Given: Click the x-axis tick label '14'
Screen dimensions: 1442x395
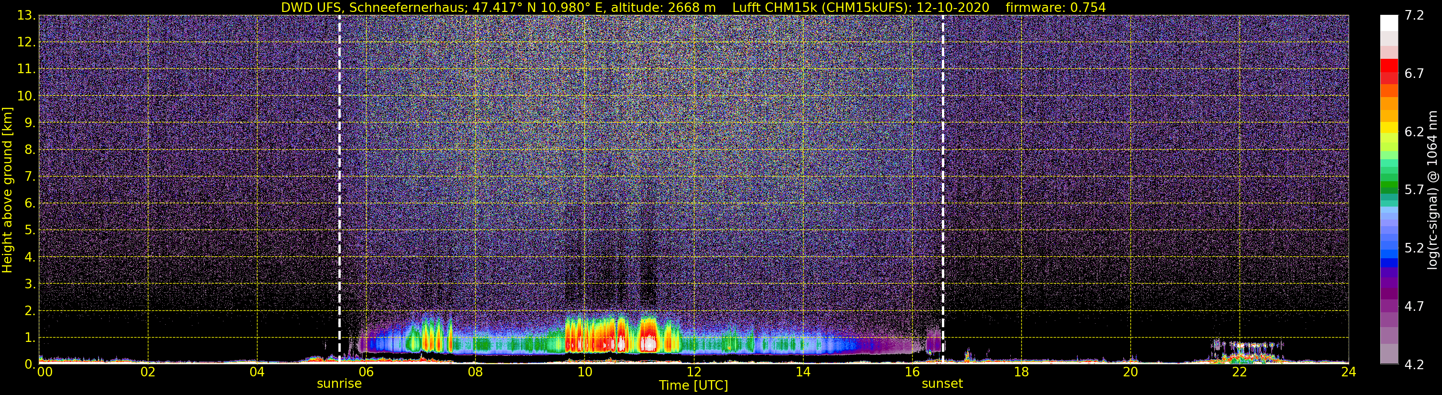Looking at the screenshot, I should click(x=803, y=372).
